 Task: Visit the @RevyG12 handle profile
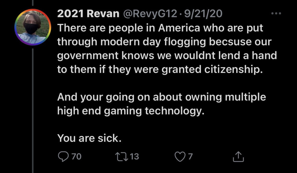coord(150,14)
